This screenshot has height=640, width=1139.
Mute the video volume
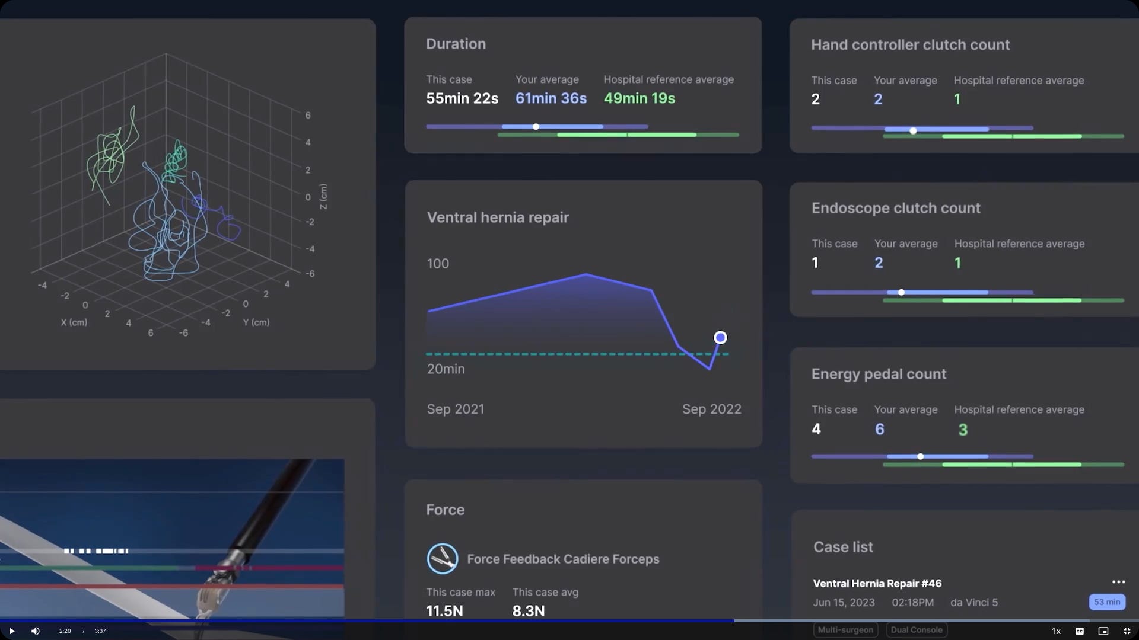pos(36,631)
